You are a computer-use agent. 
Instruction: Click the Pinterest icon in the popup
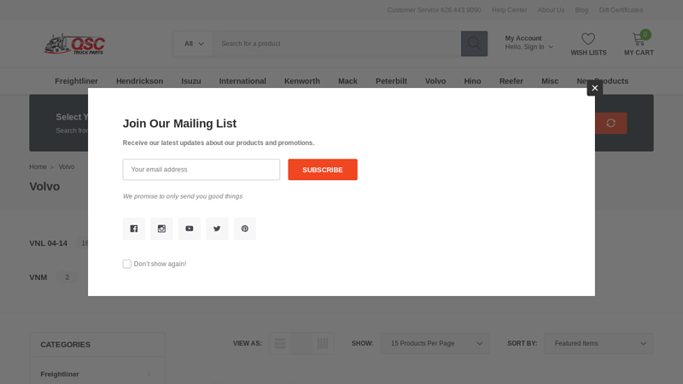245,229
